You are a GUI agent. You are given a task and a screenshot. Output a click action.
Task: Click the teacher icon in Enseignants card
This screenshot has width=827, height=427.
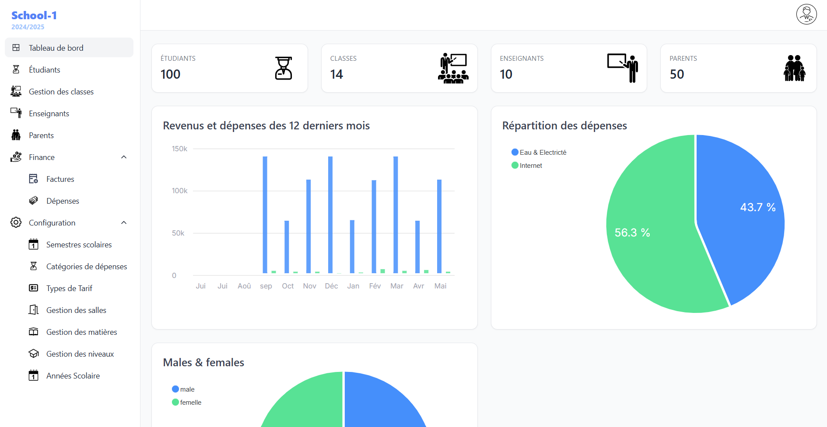[x=623, y=68]
